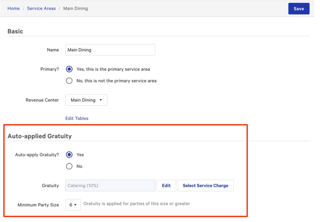Focus the Name text field
The image size is (320, 222).
(x=110, y=50)
